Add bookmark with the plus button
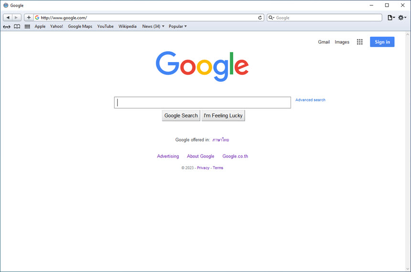The width and height of the screenshot is (411, 272). tap(29, 18)
